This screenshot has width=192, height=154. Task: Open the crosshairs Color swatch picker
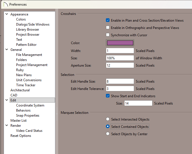tap(120, 43)
